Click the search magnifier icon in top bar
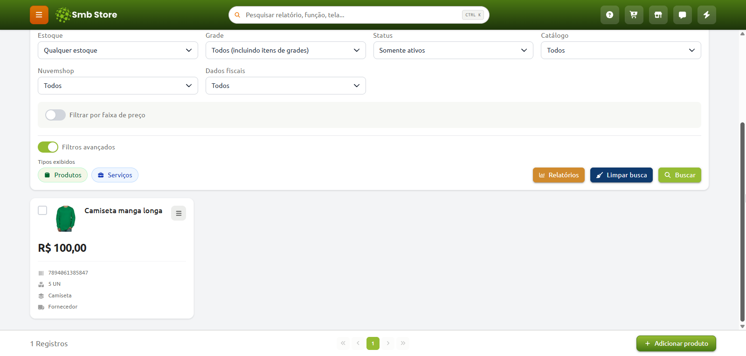746x356 pixels. 237,15
